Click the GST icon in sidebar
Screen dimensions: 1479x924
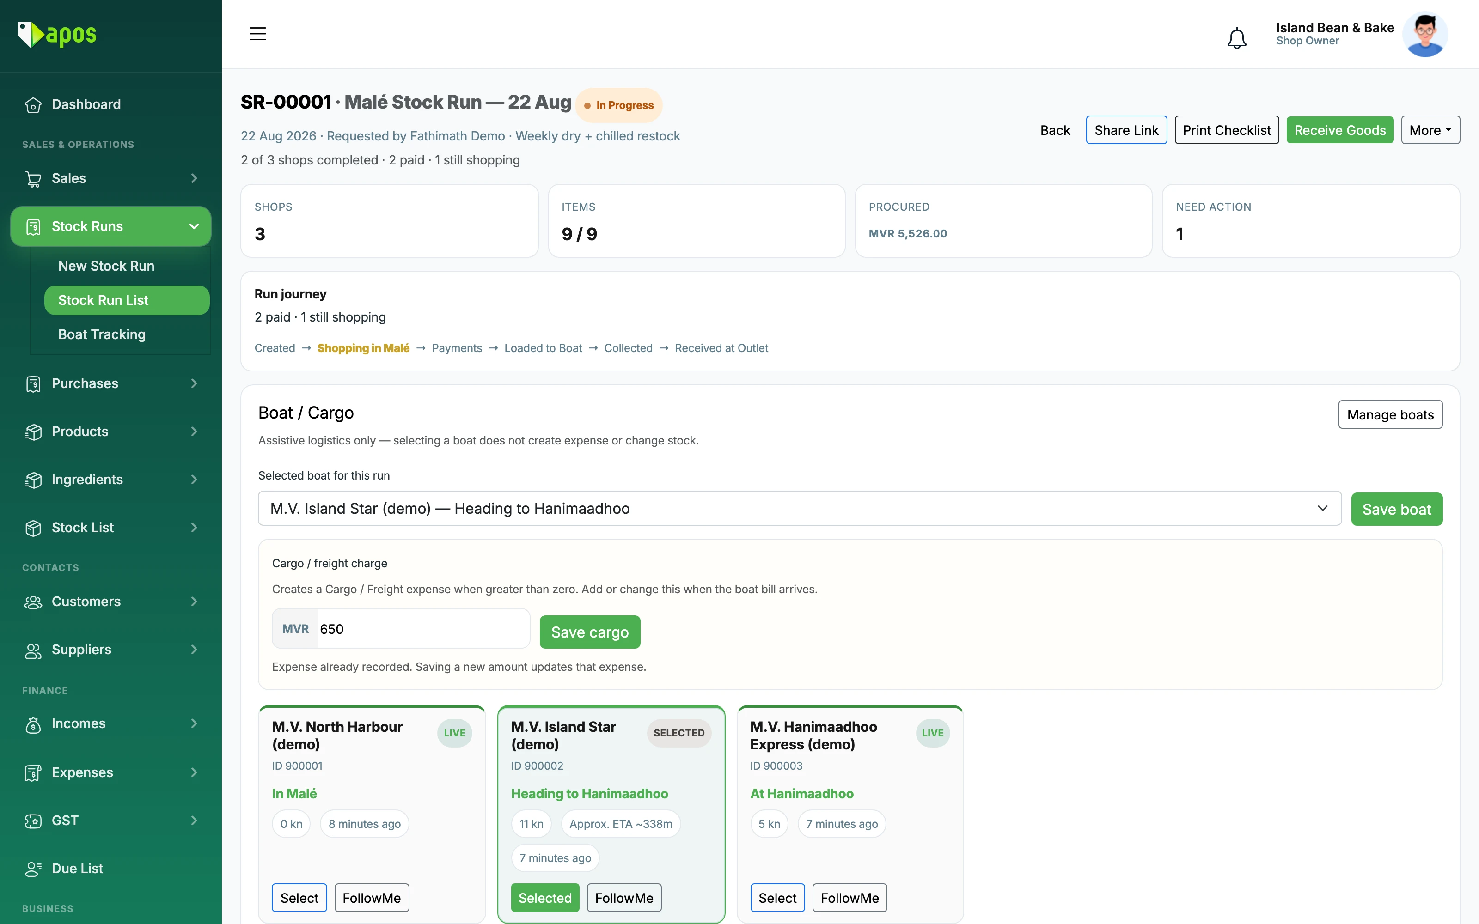(x=33, y=821)
